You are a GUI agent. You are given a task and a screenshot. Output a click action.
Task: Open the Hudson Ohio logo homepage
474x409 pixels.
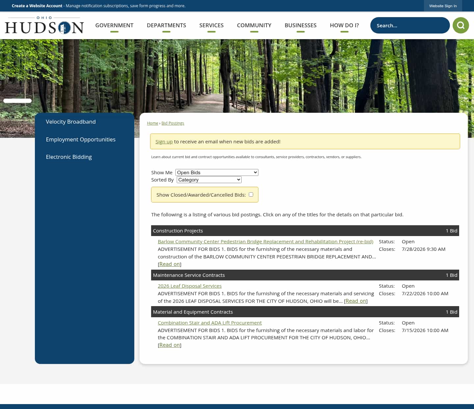44,25
